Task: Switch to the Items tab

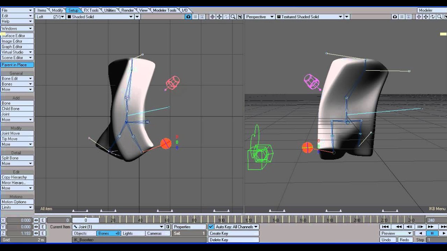Action: point(42,10)
